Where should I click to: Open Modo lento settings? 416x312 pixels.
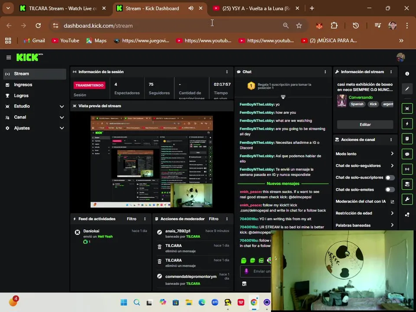(365, 153)
